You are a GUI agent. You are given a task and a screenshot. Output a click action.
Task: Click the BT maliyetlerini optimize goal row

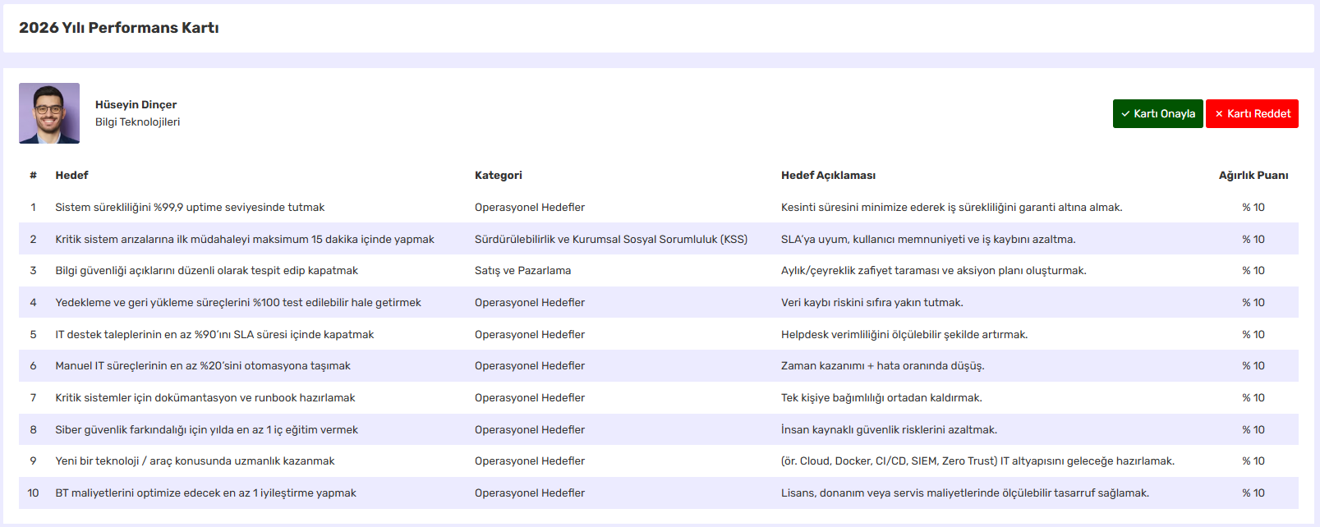click(205, 493)
